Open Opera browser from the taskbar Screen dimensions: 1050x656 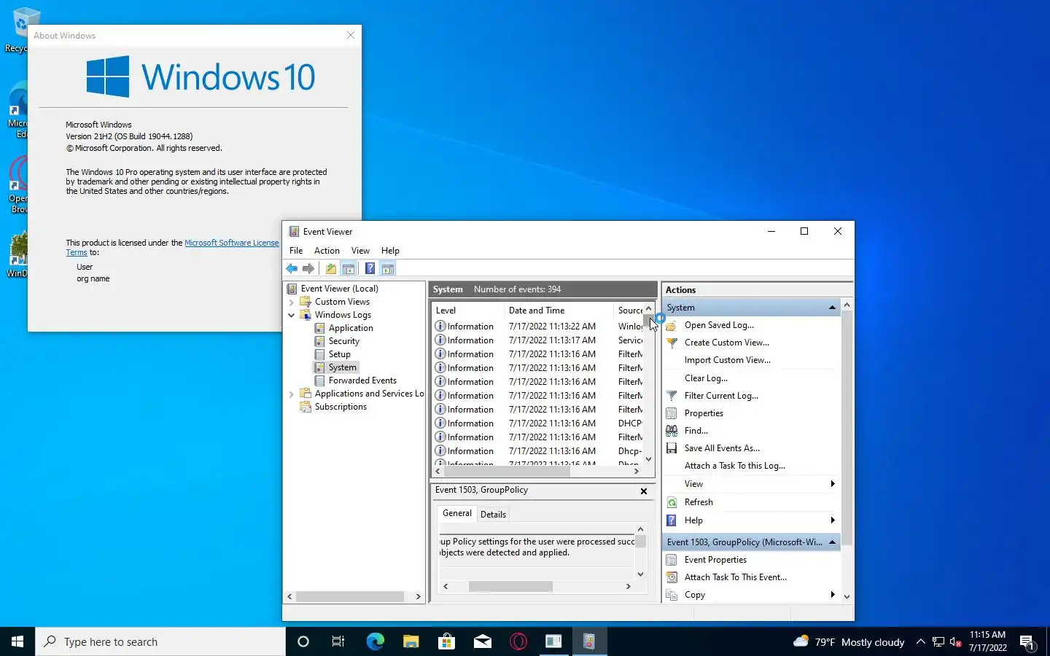point(518,641)
